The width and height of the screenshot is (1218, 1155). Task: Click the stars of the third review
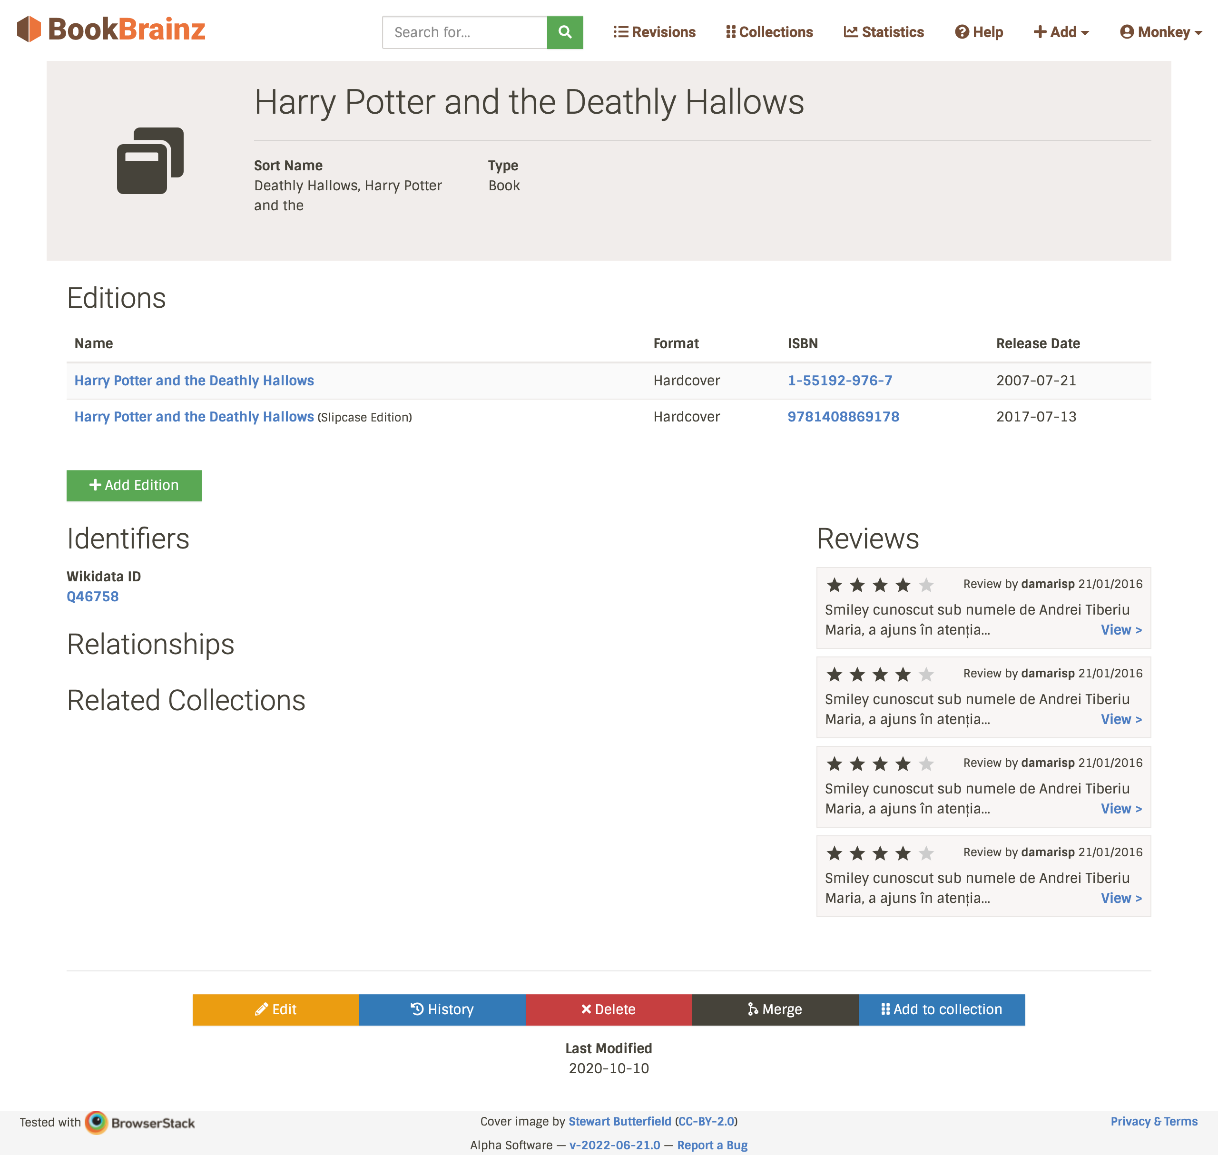point(880,764)
